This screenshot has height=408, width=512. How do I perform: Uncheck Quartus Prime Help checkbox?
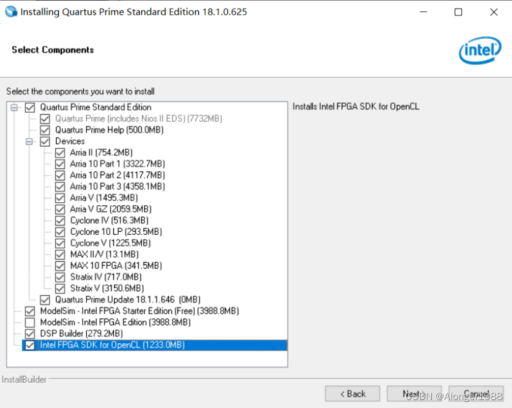click(45, 130)
